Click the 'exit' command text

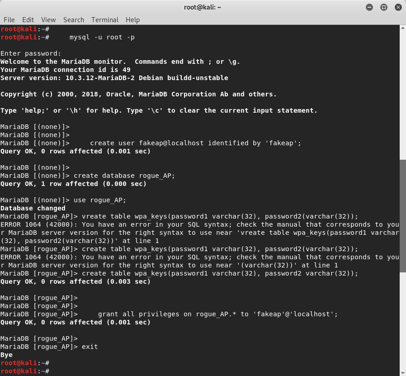[x=90, y=347]
